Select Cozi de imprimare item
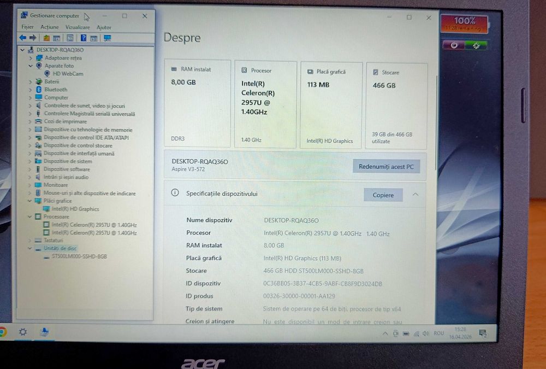The width and height of the screenshot is (546, 369). (x=66, y=121)
